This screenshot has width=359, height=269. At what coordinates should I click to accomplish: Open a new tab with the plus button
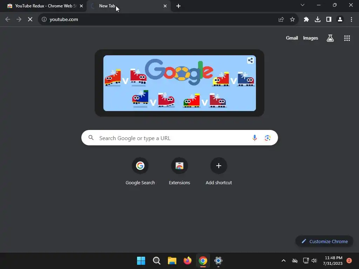178,6
